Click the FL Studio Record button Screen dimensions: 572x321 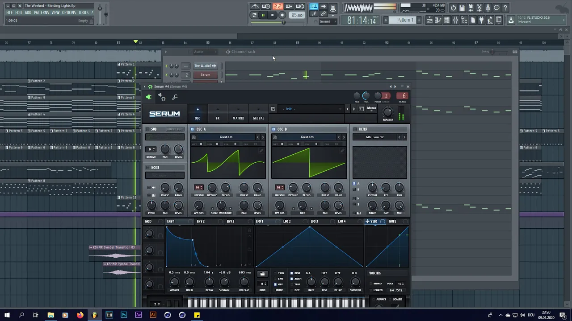282,15
